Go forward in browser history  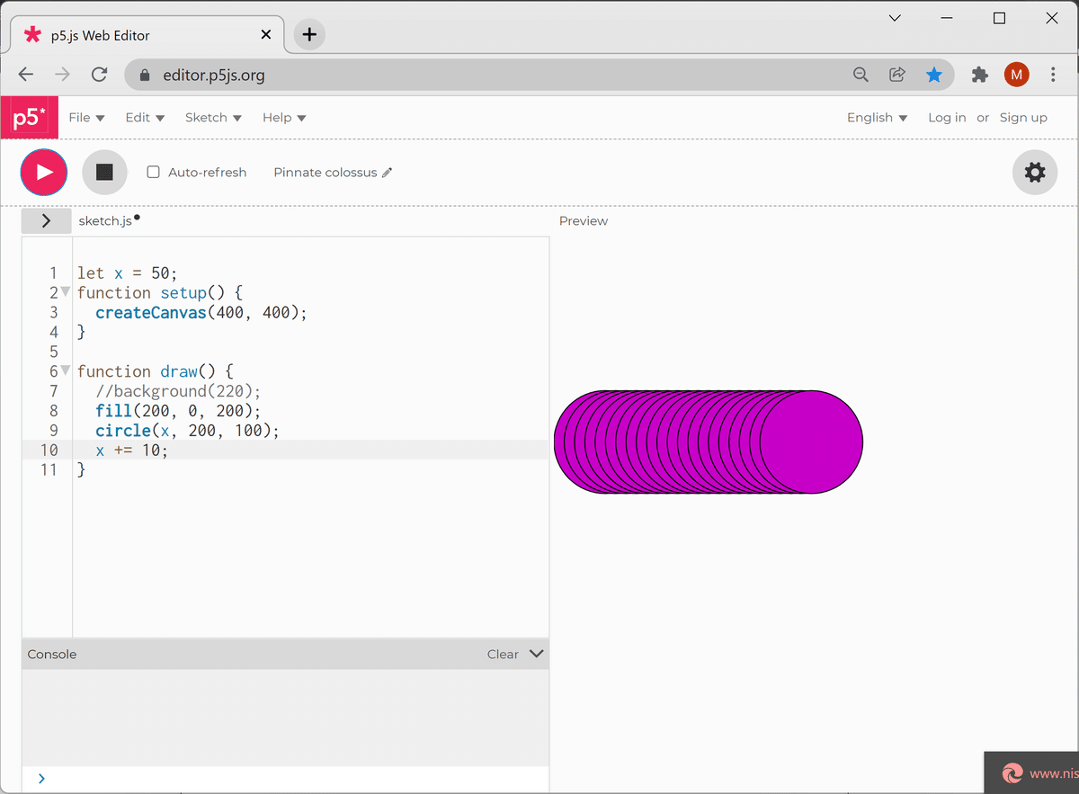62,75
